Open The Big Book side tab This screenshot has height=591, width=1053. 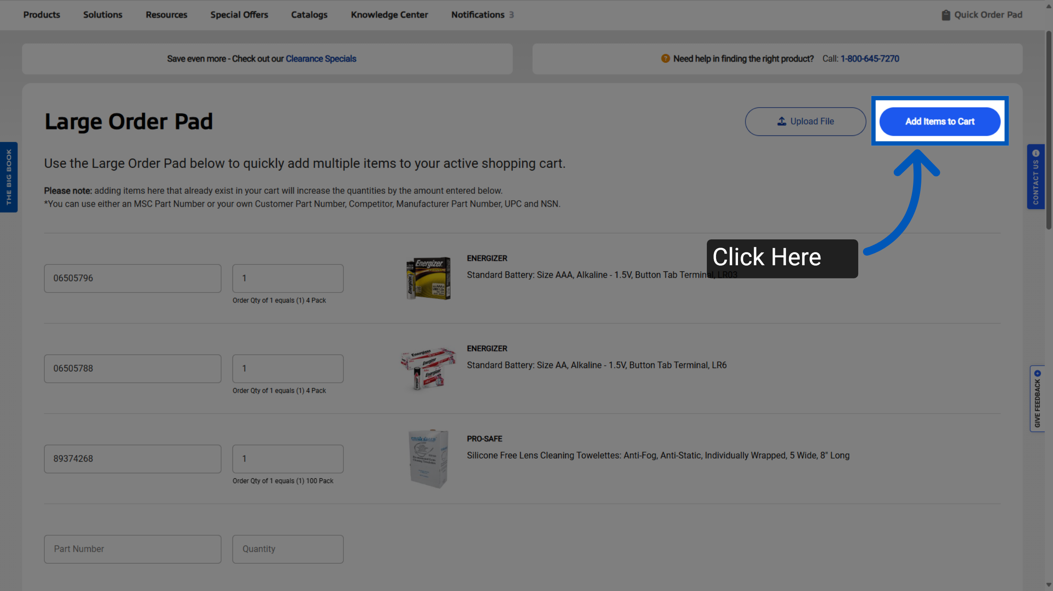(9, 177)
